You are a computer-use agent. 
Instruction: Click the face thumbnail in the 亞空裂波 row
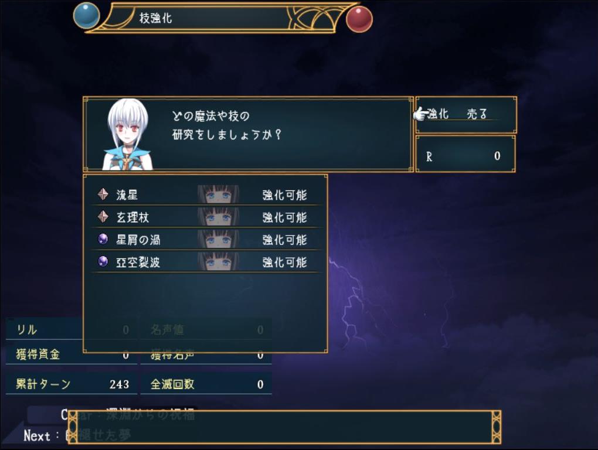(x=218, y=262)
